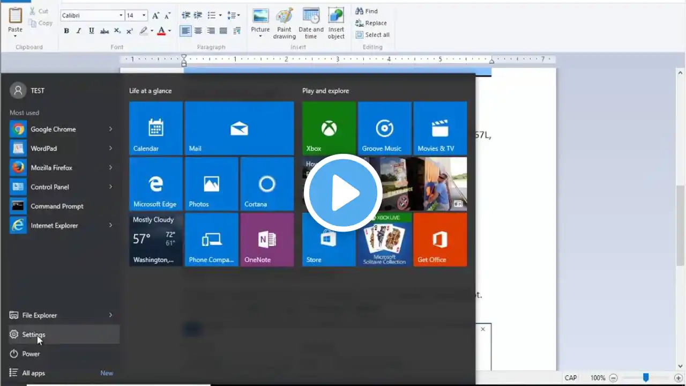Screen dimensions: 686x386
Task: Select Command Prompt in Most used
Action: [56, 206]
